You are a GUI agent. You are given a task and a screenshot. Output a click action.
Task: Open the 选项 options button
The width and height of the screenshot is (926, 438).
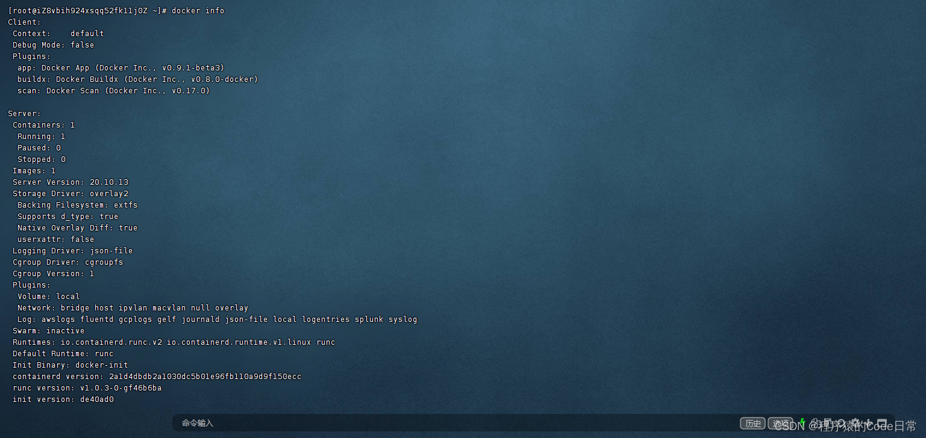780,424
